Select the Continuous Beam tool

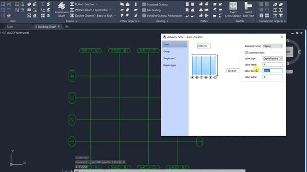pyautogui.click(x=61, y=10)
